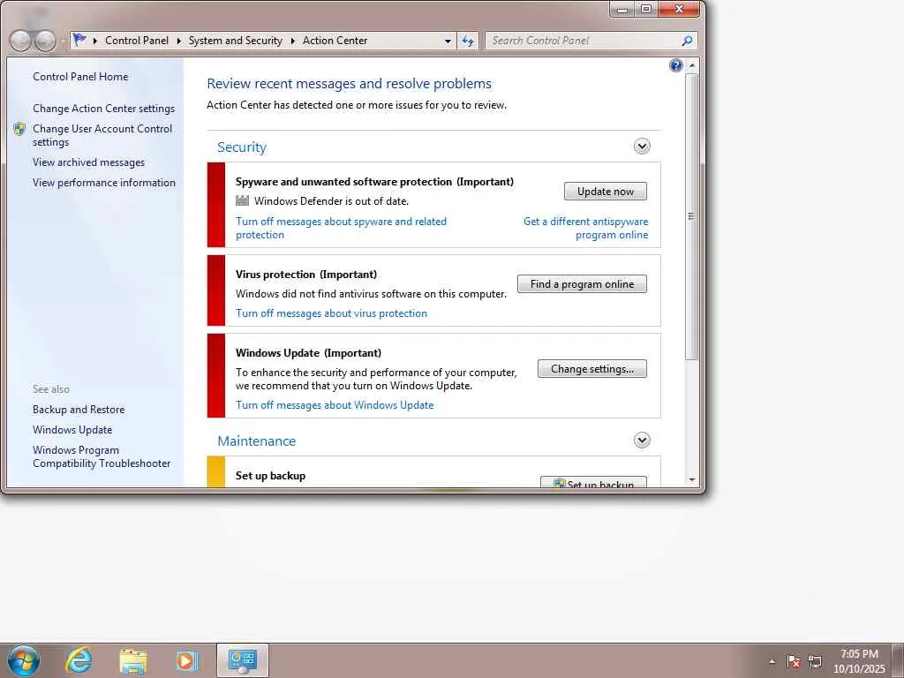The height and width of the screenshot is (678, 904).
Task: Collapse the Security section chevron
Action: coord(642,146)
